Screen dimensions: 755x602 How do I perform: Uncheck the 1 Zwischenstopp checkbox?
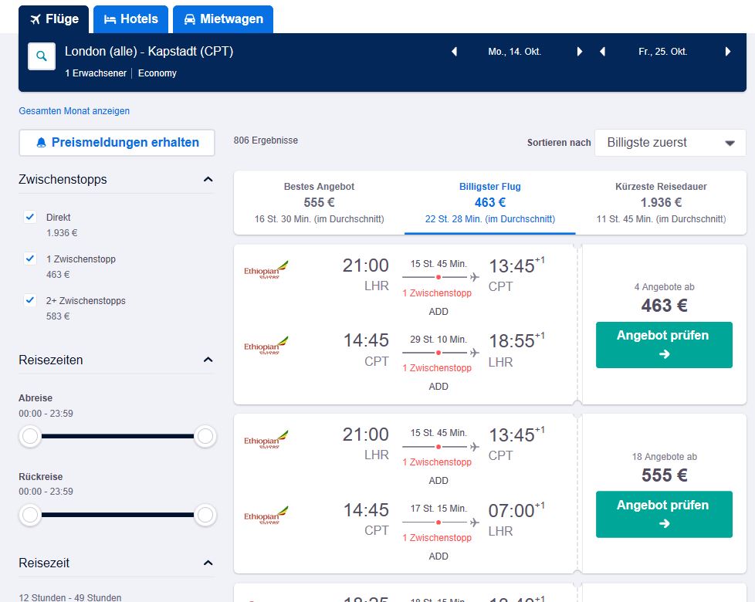point(30,259)
